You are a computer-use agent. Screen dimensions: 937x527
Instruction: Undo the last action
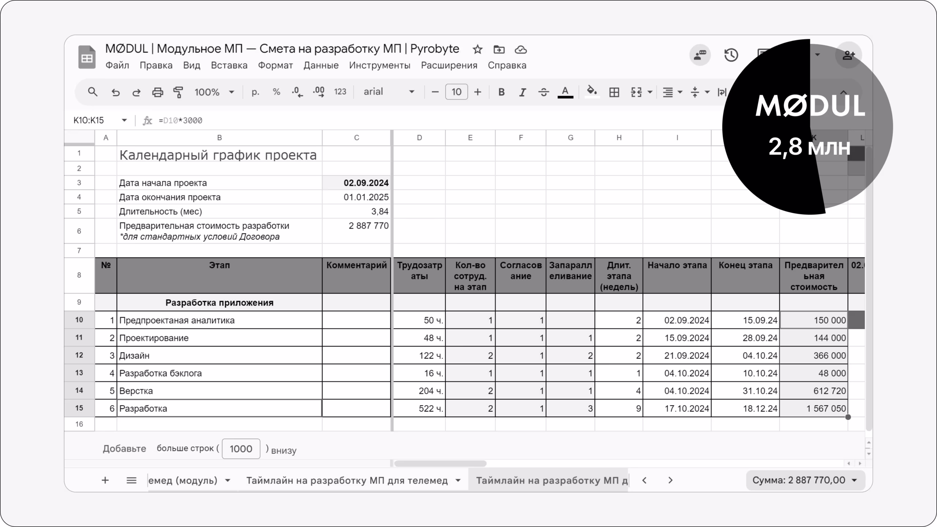pyautogui.click(x=116, y=92)
